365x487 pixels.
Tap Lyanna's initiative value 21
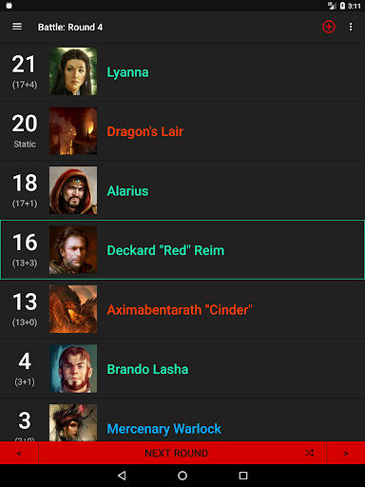point(24,65)
